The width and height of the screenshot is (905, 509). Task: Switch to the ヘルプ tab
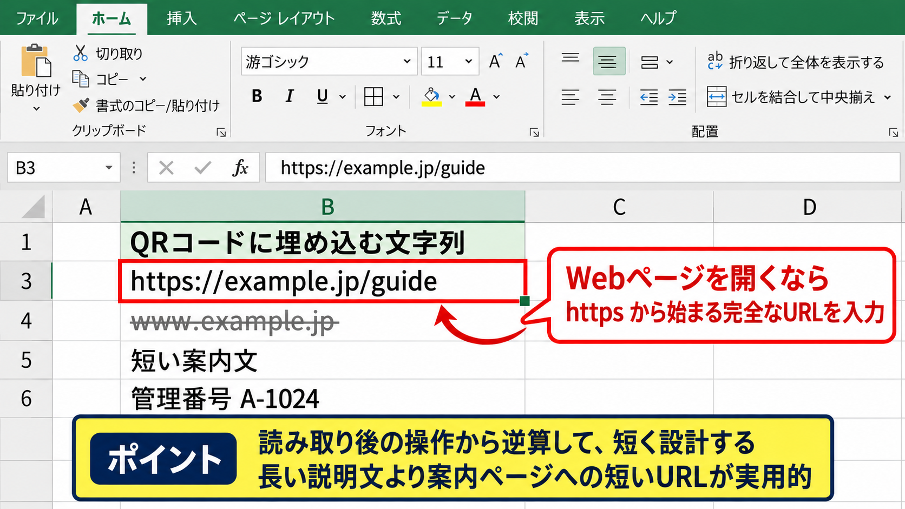(x=658, y=18)
